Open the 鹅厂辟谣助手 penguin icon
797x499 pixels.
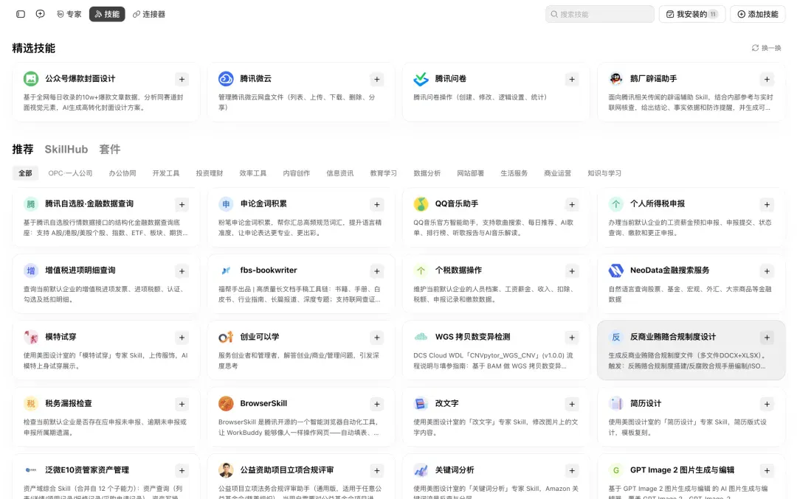(x=616, y=79)
